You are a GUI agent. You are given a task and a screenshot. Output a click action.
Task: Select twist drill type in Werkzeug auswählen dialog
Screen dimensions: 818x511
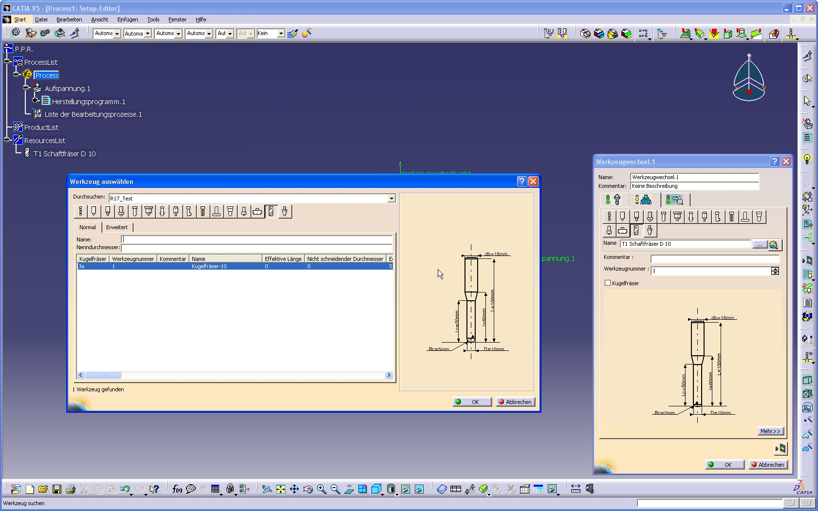[81, 211]
